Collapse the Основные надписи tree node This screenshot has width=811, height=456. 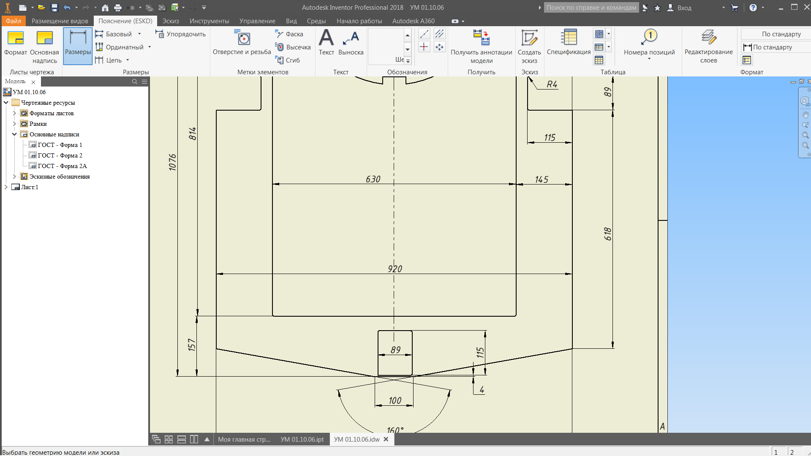click(14, 134)
